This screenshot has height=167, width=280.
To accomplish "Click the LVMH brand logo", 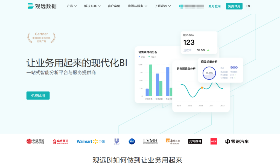I will tap(151, 141).
